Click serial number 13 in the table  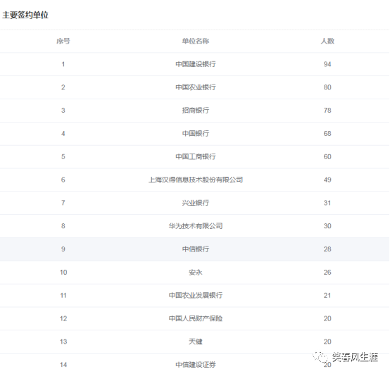(63, 342)
